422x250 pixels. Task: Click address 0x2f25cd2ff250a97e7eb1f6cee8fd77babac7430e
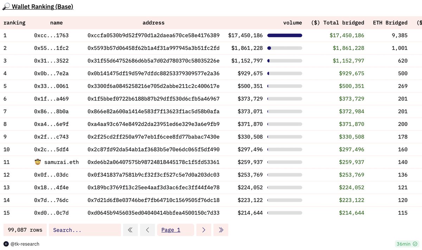[x=153, y=137]
